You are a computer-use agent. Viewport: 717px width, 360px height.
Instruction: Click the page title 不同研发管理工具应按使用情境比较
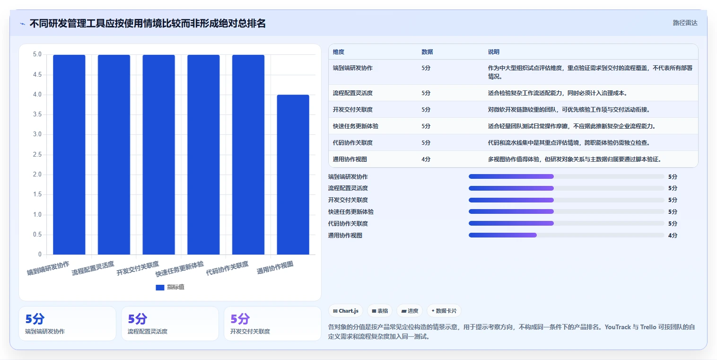click(x=148, y=23)
